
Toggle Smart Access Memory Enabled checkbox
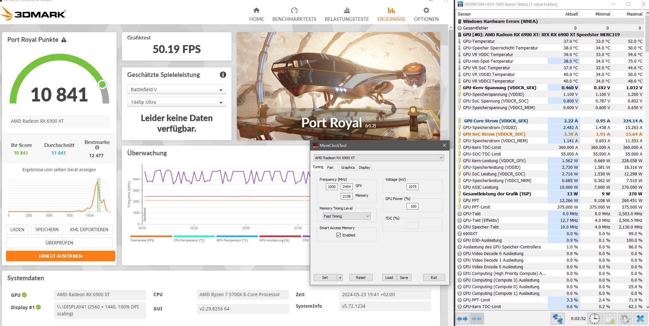(x=338, y=235)
